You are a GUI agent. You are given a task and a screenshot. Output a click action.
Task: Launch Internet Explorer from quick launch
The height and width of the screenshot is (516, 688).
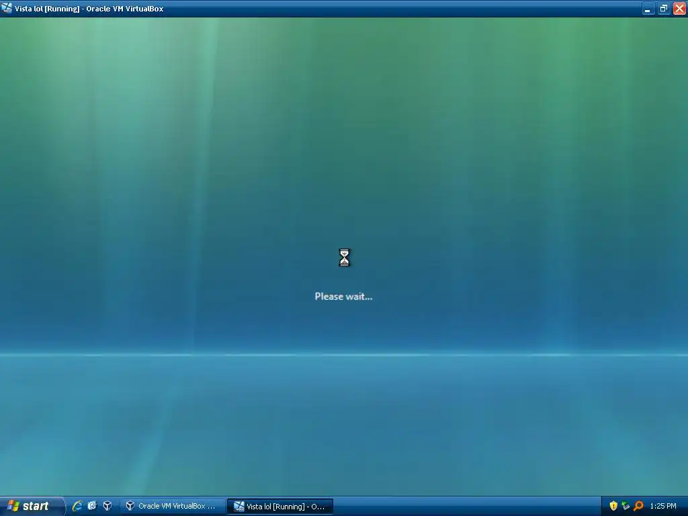point(77,506)
